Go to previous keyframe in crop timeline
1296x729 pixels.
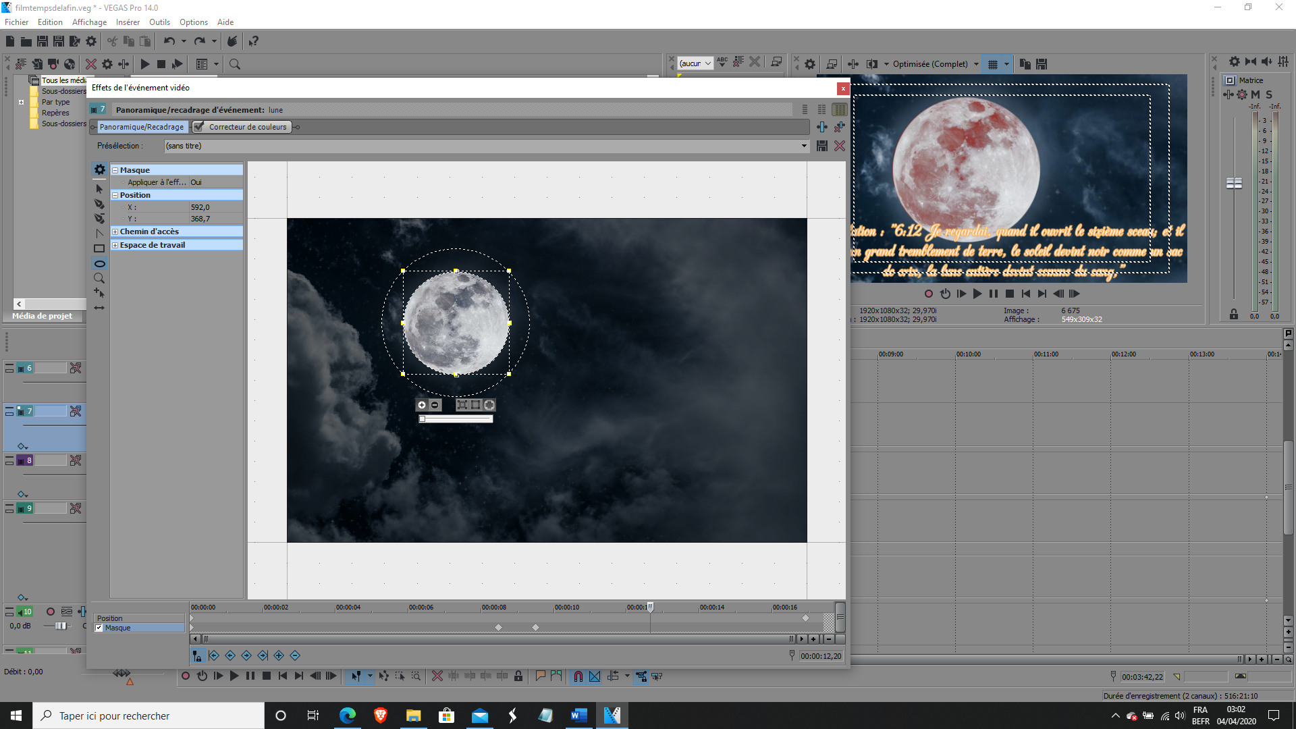point(230,655)
